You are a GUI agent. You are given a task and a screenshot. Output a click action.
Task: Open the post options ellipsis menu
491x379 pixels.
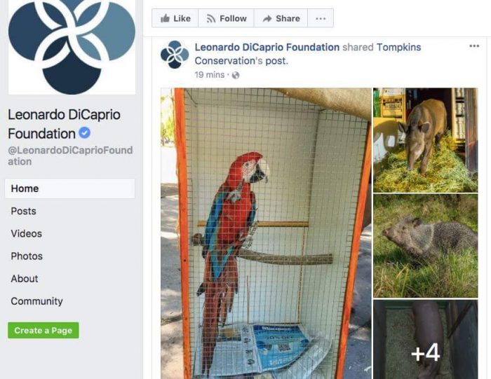474,46
